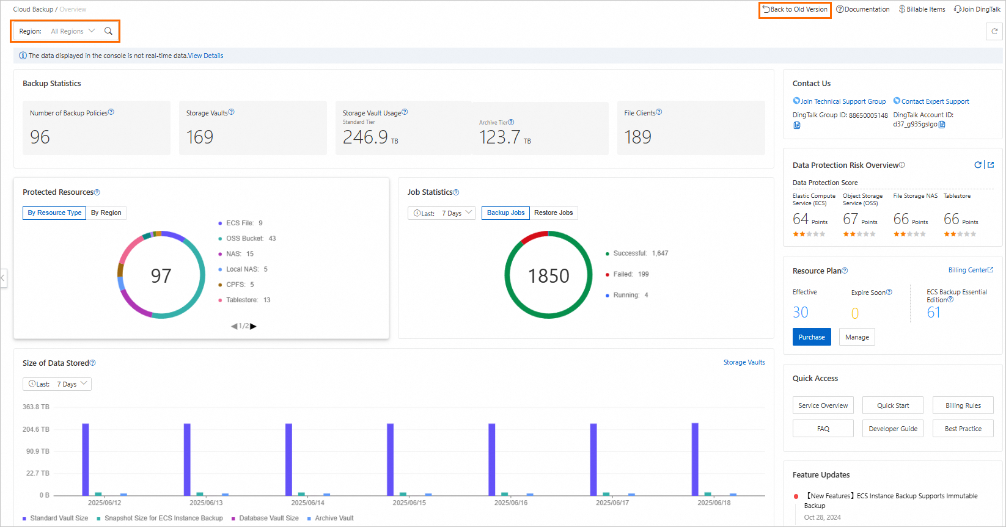
Task: Show Restore Jobs statistics
Action: pyautogui.click(x=553, y=213)
